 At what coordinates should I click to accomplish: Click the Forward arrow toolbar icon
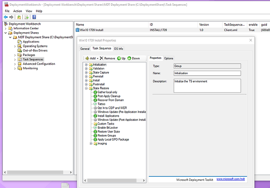(11, 17)
